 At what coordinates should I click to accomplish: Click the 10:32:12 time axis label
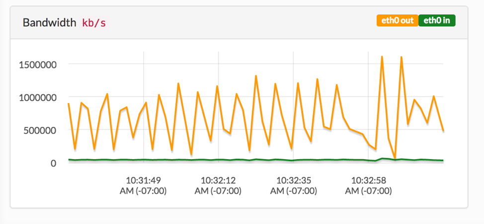point(218,185)
